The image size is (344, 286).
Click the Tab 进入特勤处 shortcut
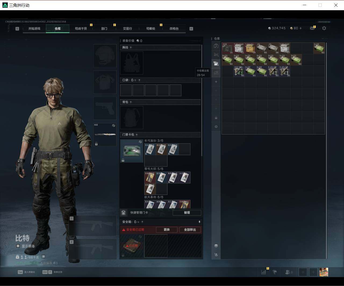coord(26,272)
